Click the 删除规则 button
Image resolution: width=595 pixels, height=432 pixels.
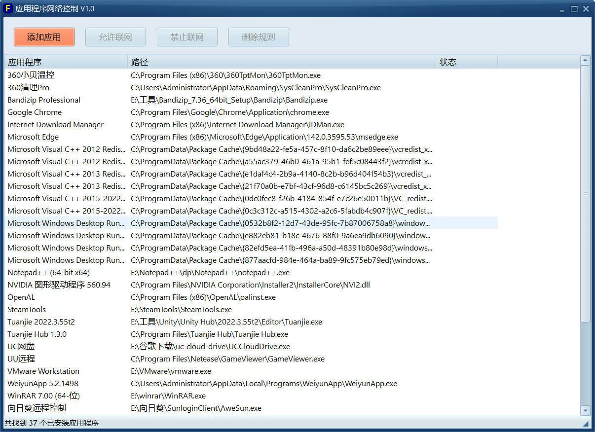pos(259,37)
